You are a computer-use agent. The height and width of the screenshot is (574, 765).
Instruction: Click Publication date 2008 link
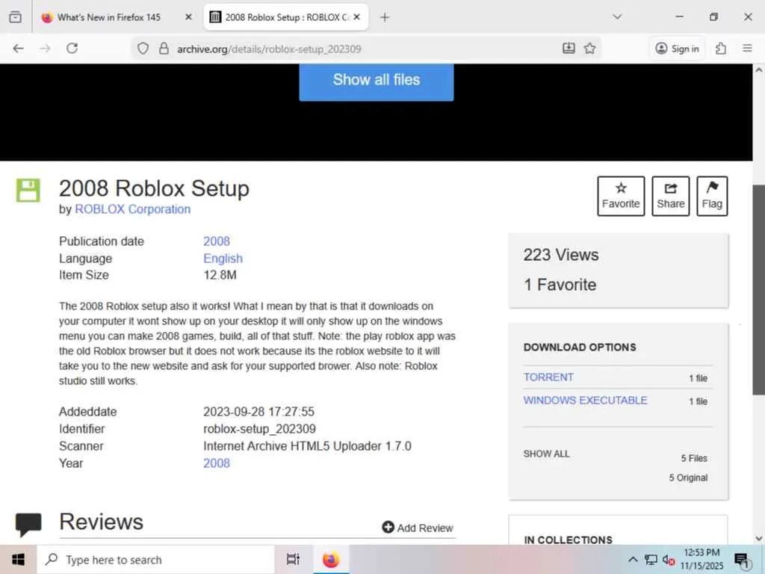pos(217,241)
